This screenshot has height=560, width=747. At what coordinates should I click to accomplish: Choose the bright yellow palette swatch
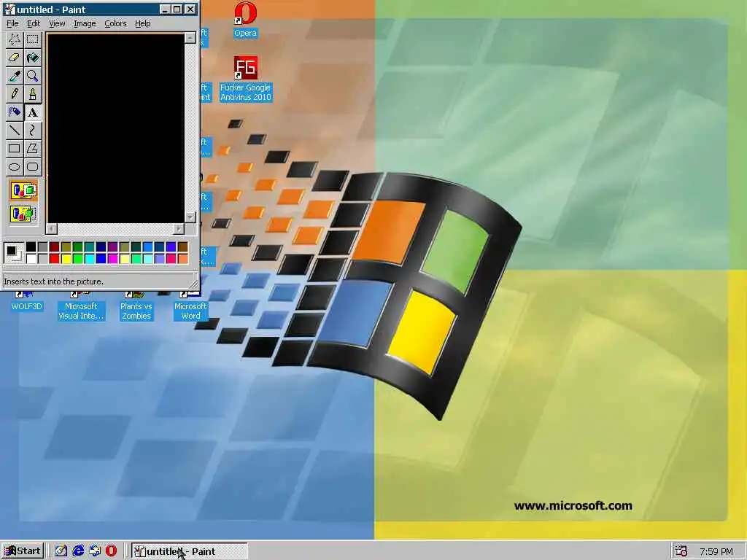(66, 259)
